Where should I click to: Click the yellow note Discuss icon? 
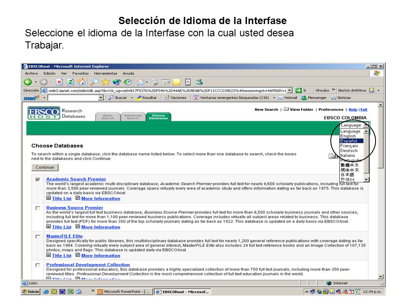(177, 82)
